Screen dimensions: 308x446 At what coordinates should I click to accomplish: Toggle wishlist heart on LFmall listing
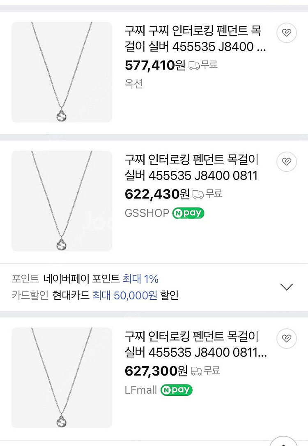[287, 339]
